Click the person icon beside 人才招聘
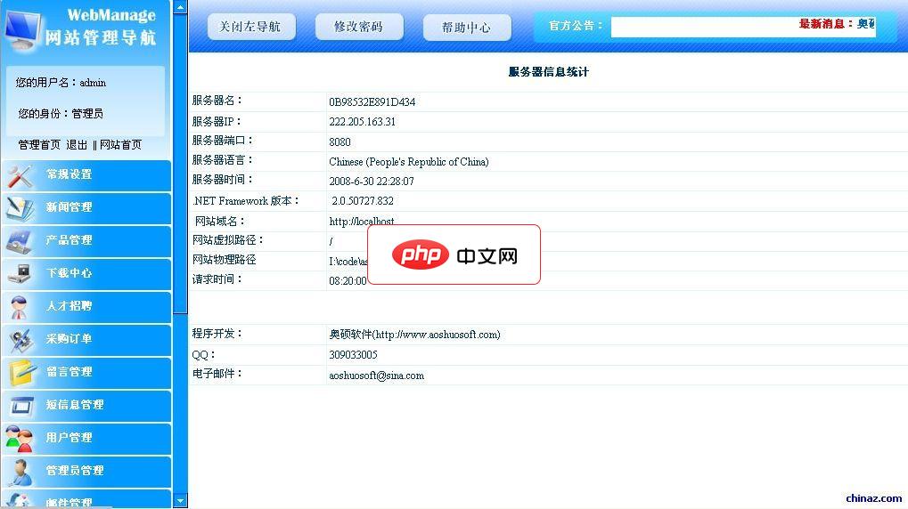This screenshot has height=509, width=908. (19, 308)
